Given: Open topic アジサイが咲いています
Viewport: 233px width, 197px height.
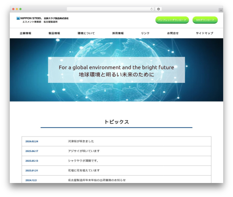Looking at the screenshot, I should point(84,151).
